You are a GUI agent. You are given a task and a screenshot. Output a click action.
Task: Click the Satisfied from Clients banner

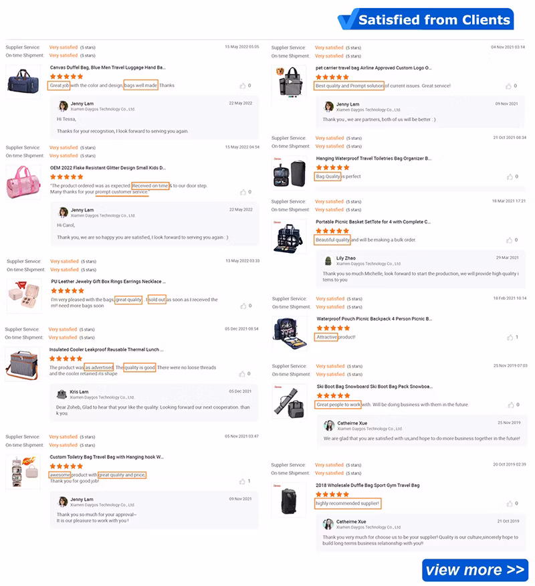click(426, 19)
